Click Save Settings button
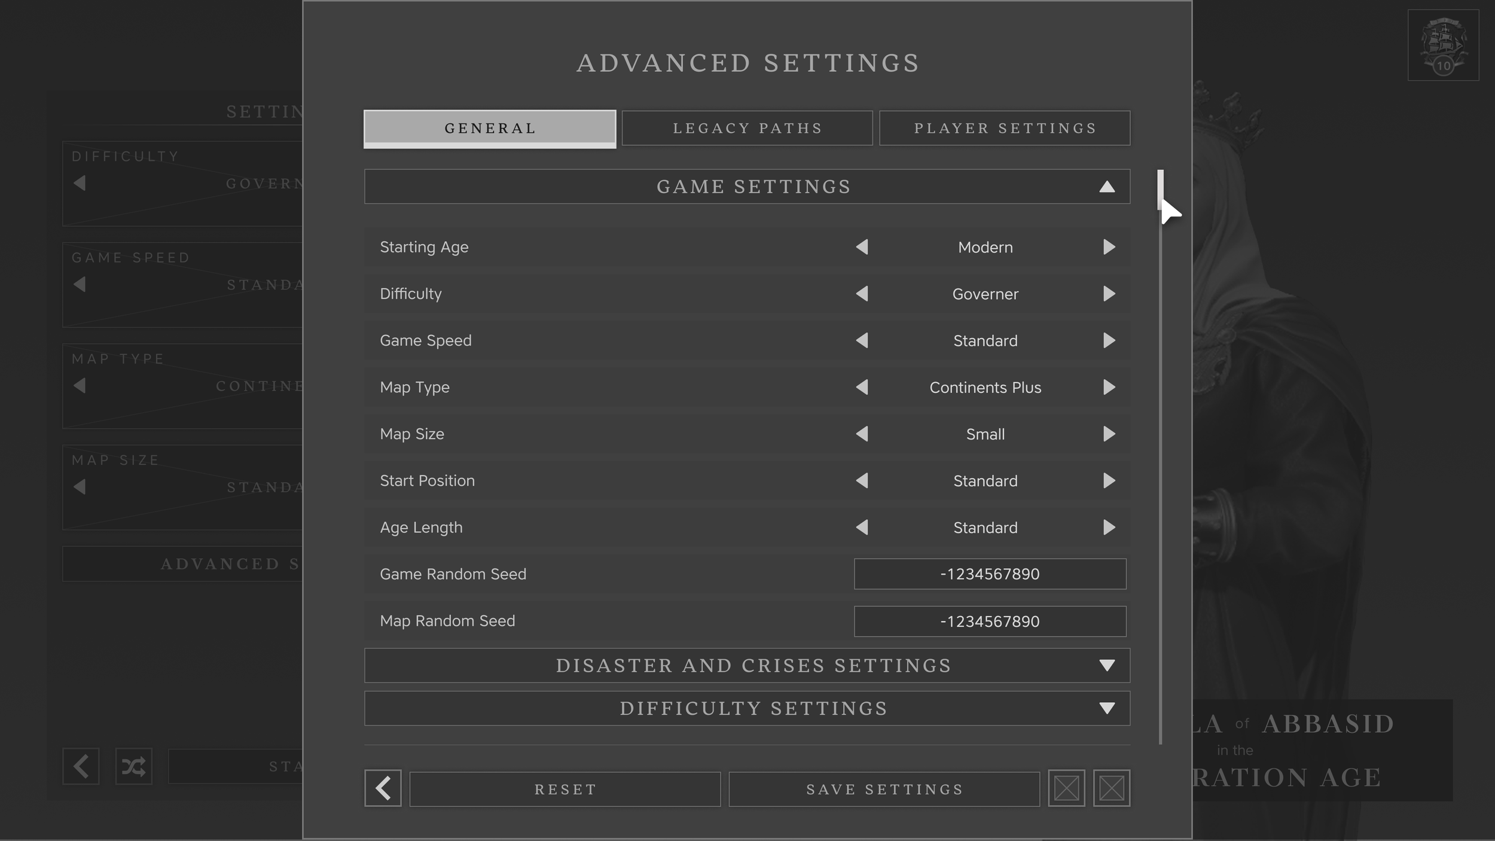Viewport: 1495px width, 841px height. [x=884, y=789]
